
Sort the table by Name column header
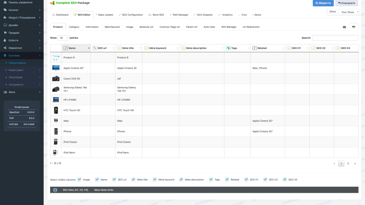tap(76, 48)
